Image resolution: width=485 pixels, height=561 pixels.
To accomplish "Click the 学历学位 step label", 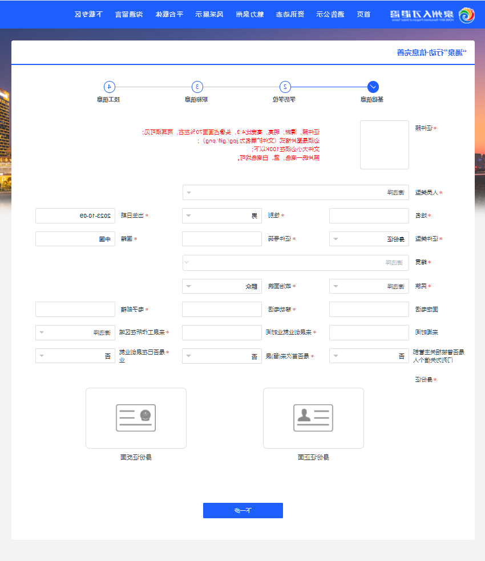I will point(284,99).
